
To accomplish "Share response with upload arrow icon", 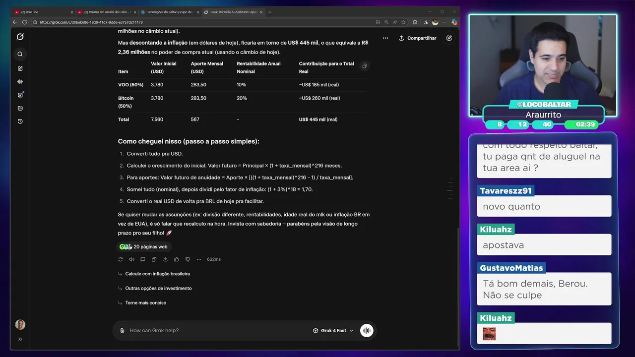I will pyautogui.click(x=165, y=259).
